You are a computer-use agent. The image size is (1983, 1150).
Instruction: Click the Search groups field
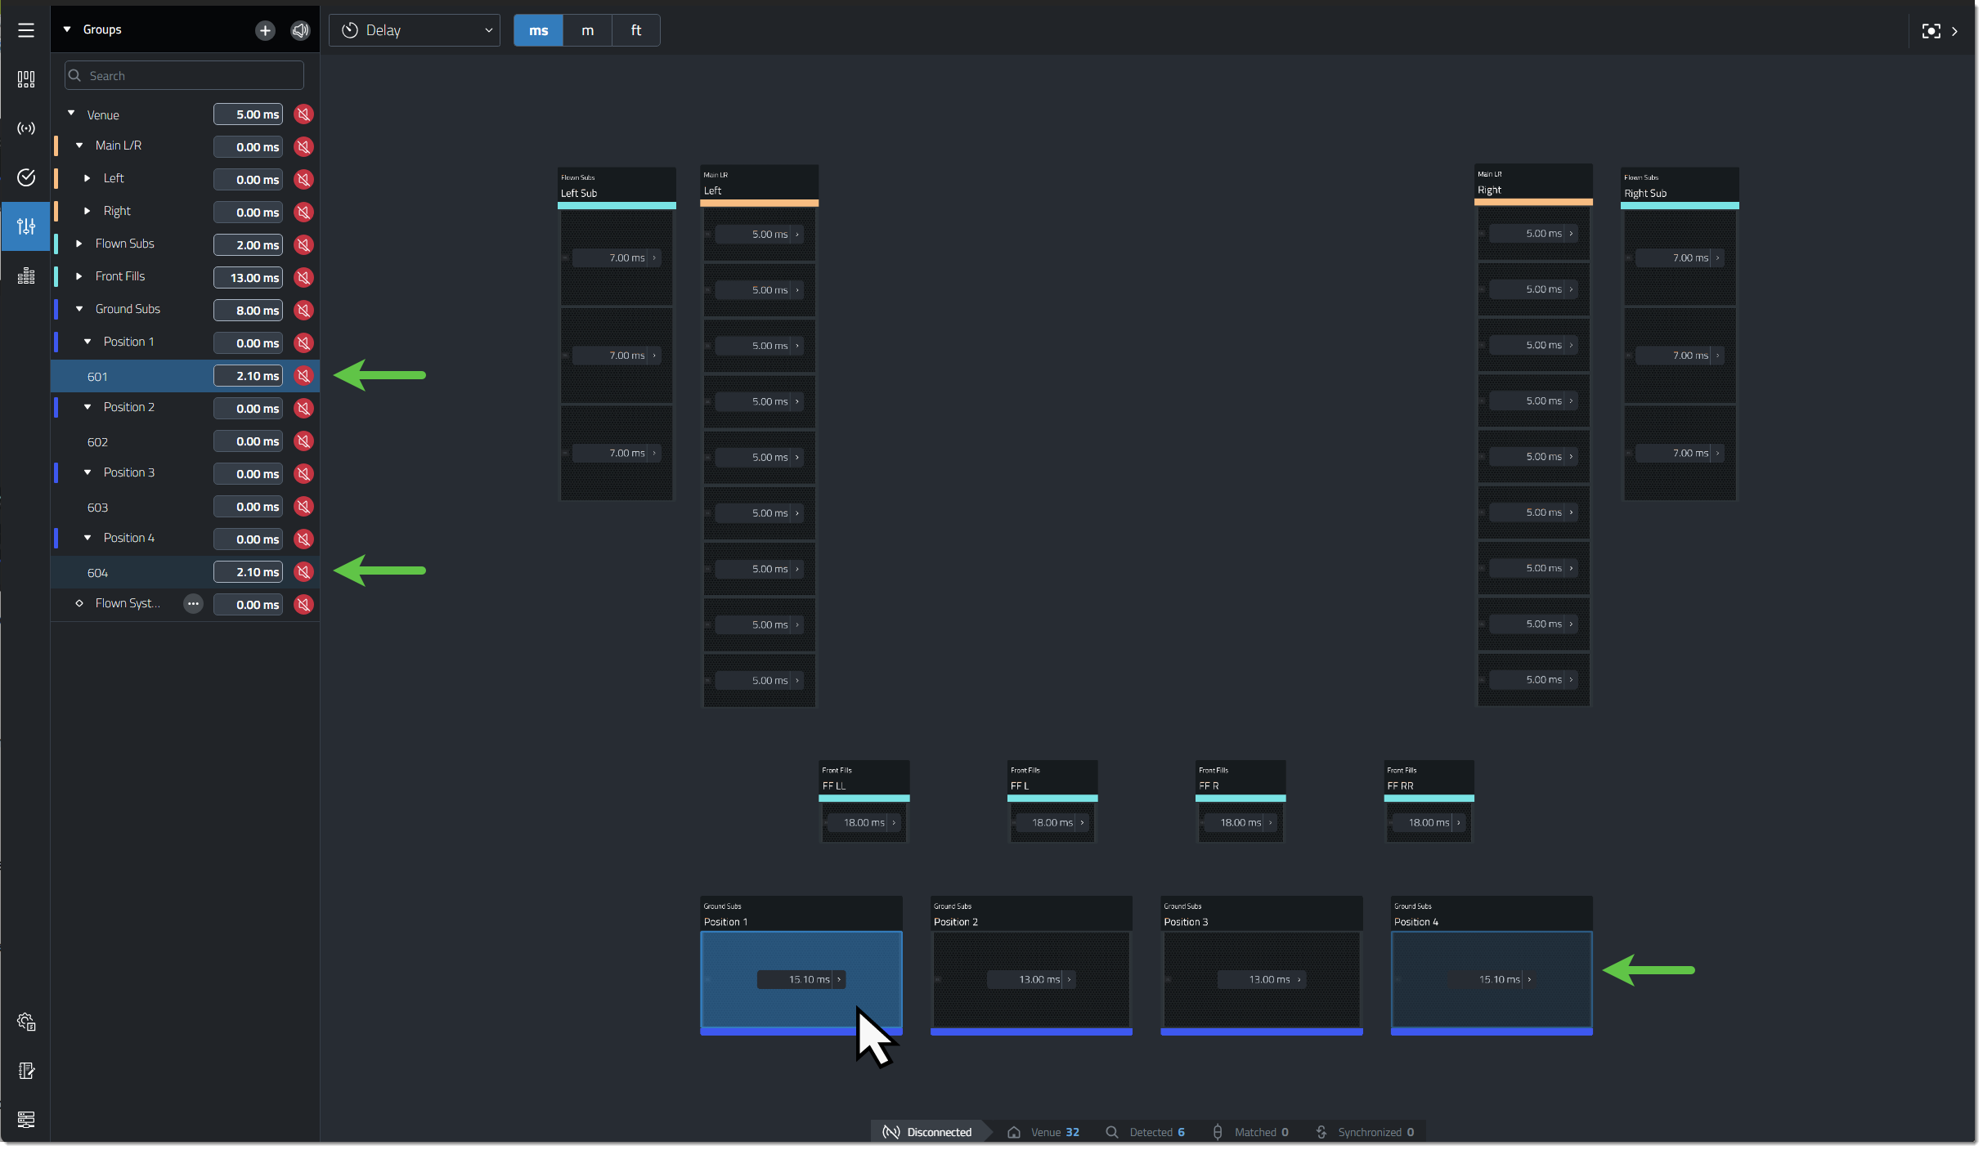(x=184, y=75)
